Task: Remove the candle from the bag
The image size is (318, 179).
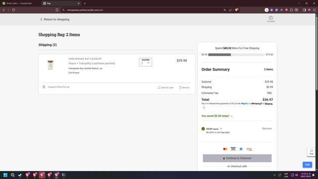Action: tap(184, 88)
